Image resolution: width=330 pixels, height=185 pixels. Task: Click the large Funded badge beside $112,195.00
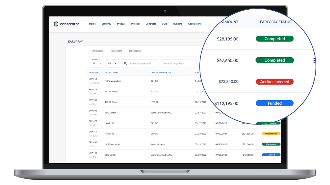(x=274, y=103)
